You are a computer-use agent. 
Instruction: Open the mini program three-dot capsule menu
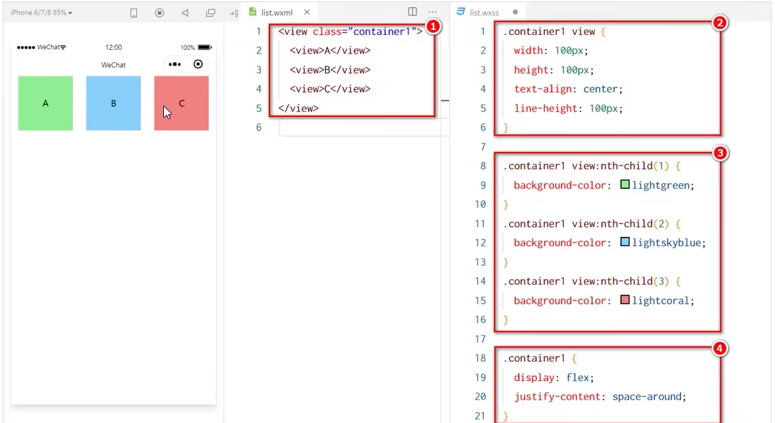[x=175, y=64]
